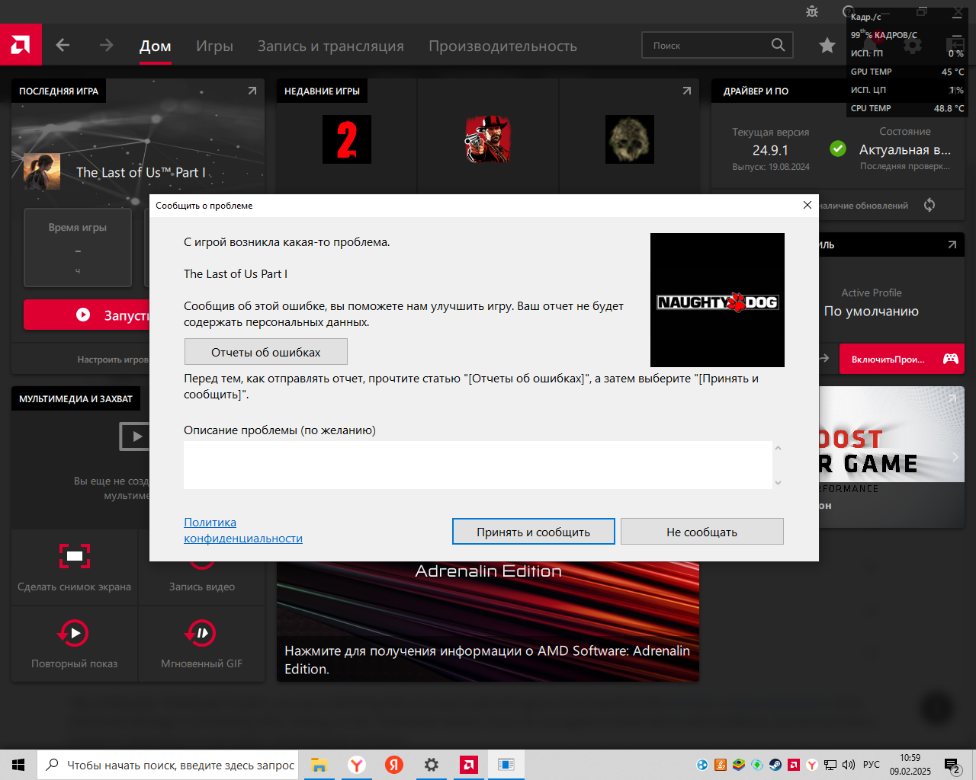Refresh driver update check icon

(929, 205)
